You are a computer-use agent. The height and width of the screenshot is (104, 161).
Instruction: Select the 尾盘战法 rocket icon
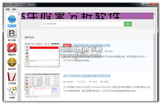point(12,48)
